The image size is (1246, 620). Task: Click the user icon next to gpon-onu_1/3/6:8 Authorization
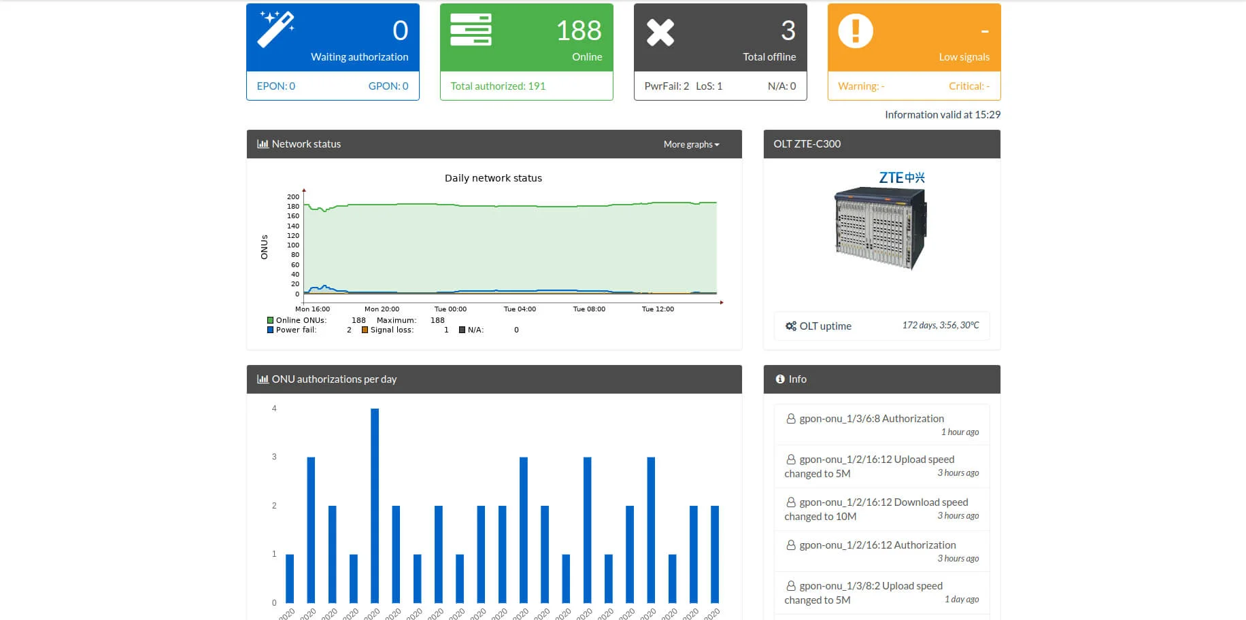pyautogui.click(x=790, y=418)
